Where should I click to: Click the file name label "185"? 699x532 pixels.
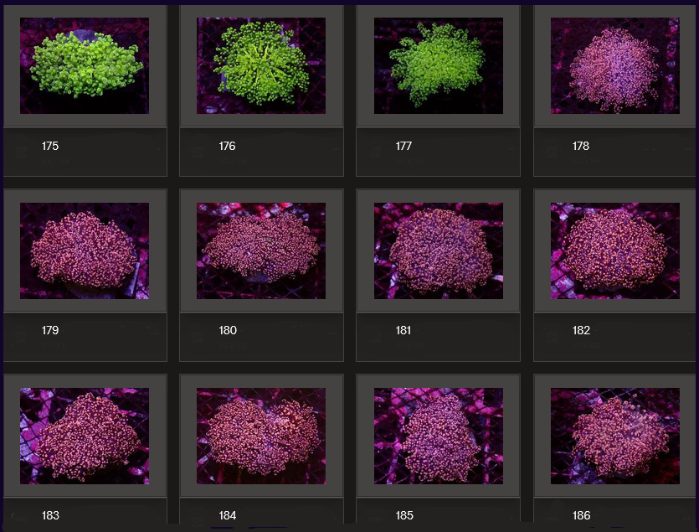click(x=403, y=515)
